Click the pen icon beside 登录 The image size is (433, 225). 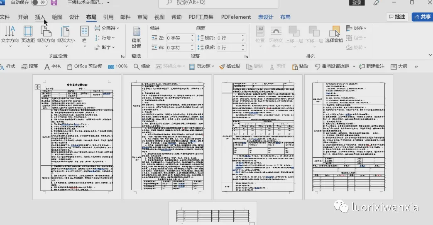377,3
